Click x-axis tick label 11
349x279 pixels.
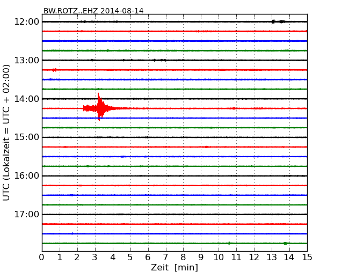[236, 257]
